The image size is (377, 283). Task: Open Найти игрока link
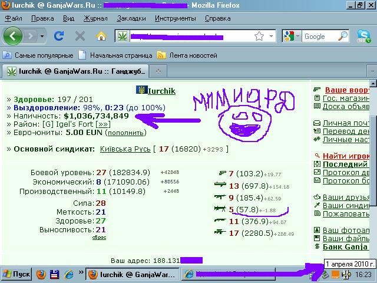click(x=346, y=156)
